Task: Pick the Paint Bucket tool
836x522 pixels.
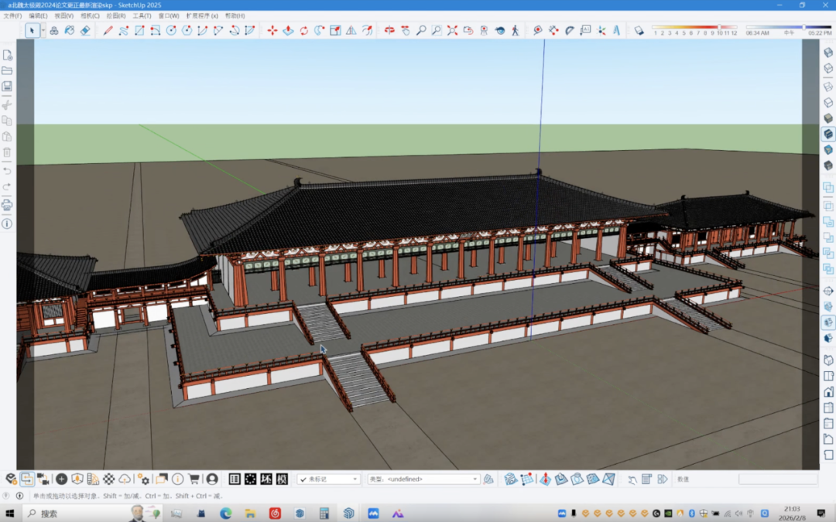Action: pyautogui.click(x=70, y=30)
